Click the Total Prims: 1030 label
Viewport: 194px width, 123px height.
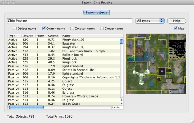tap(59, 116)
